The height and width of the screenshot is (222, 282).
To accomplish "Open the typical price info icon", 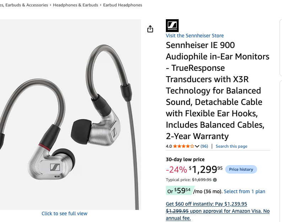I will (215, 180).
